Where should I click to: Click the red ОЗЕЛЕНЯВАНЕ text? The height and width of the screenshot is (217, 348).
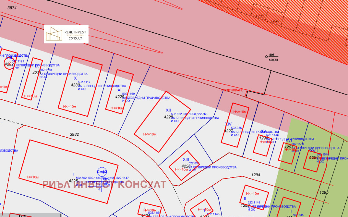pyautogui.click(x=232, y=90)
